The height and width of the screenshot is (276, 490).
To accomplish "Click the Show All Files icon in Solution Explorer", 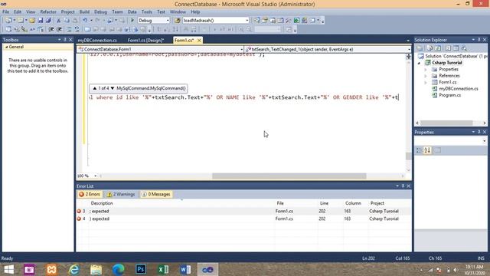I will click(430, 48).
